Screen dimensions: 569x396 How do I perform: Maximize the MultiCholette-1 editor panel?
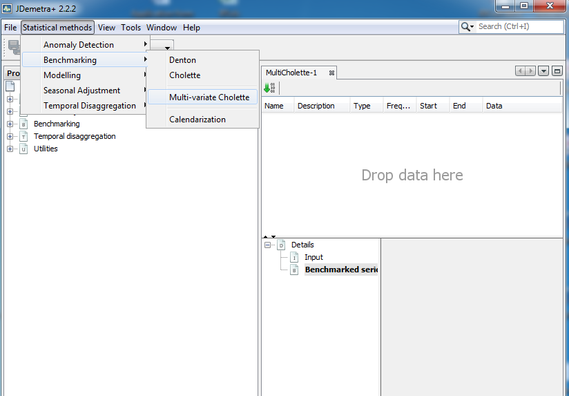557,71
